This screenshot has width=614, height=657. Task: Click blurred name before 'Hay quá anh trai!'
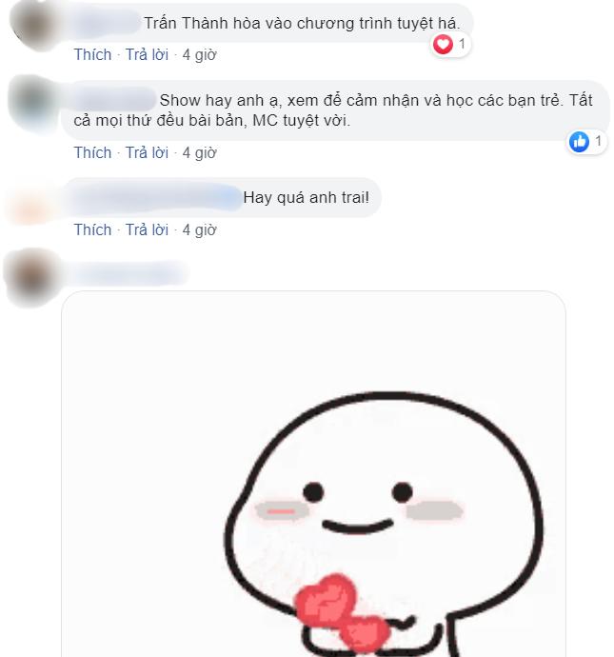coord(156,197)
